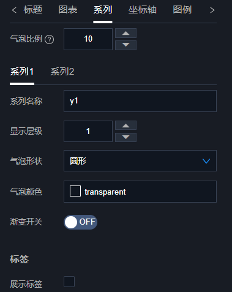232x292 pixels.
Task: Switch to the 图表 tab
Action: coord(68,10)
